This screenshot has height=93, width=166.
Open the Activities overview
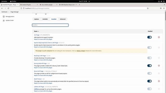[4, 1]
